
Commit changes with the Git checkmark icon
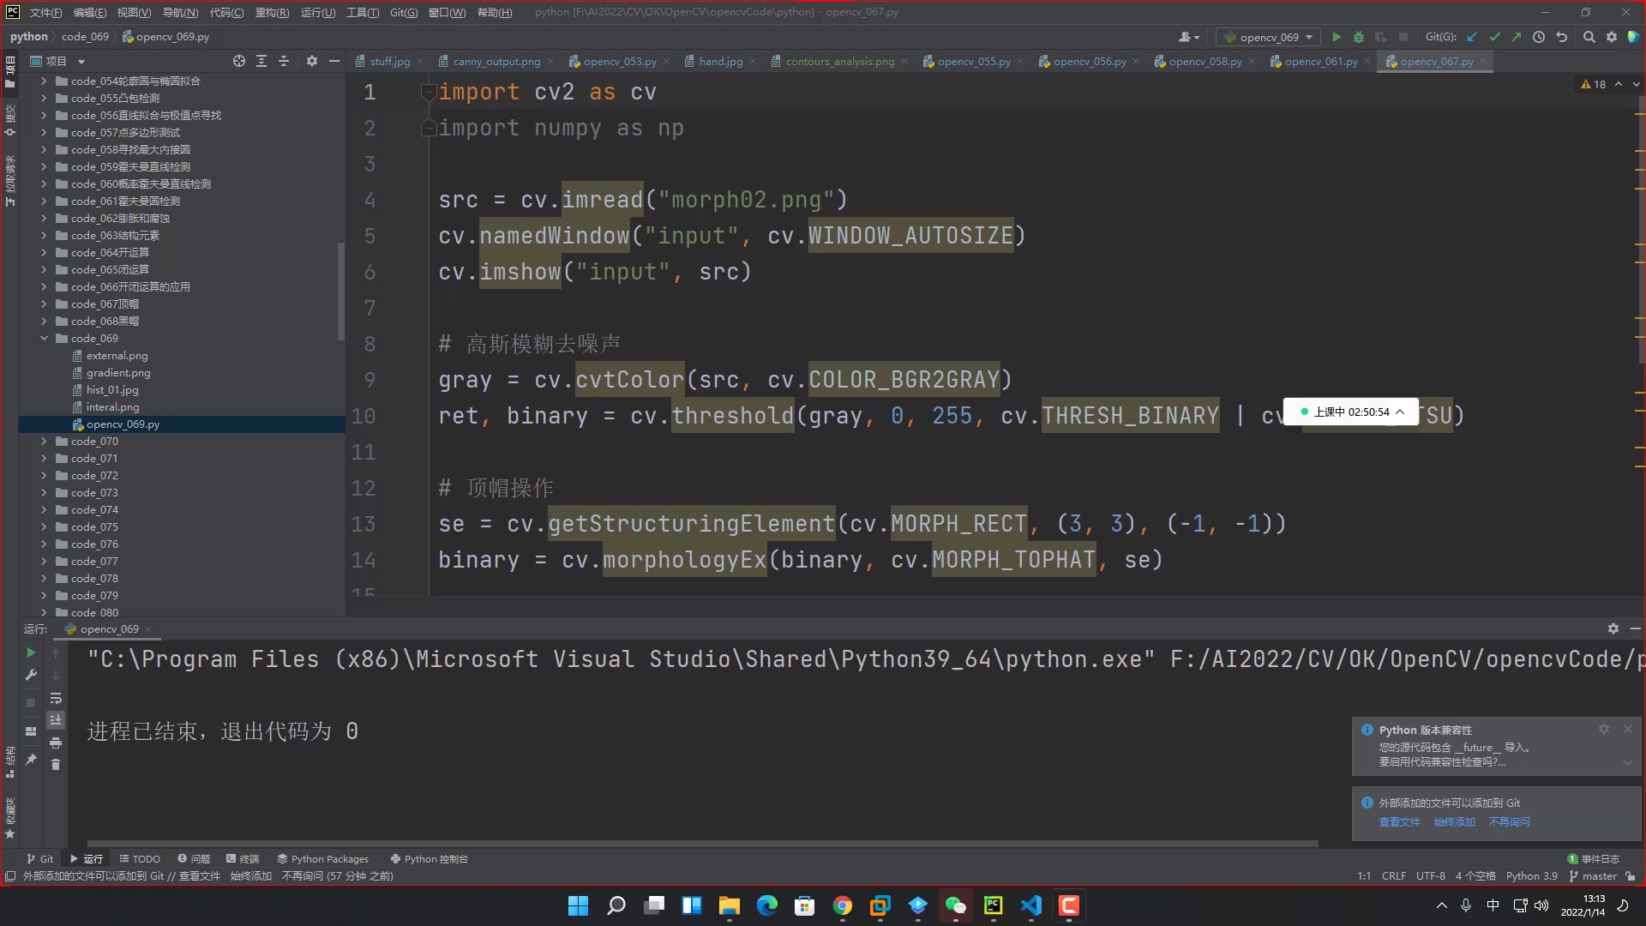[x=1495, y=37]
